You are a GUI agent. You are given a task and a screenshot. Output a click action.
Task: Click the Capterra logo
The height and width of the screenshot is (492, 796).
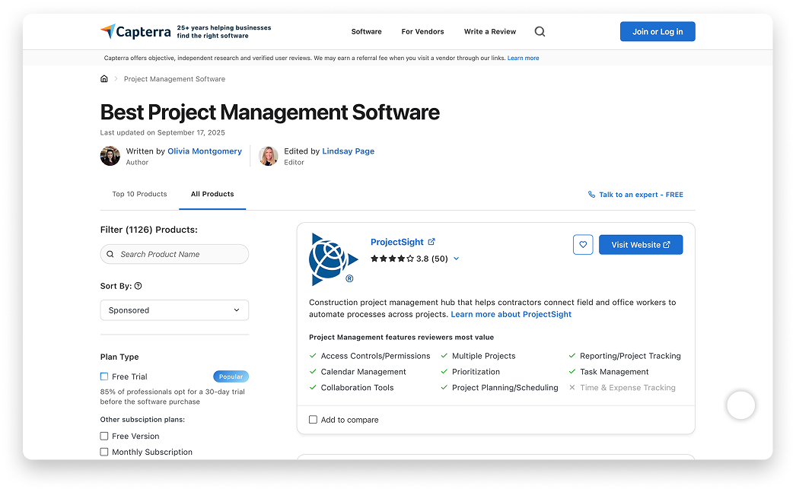pyautogui.click(x=135, y=31)
